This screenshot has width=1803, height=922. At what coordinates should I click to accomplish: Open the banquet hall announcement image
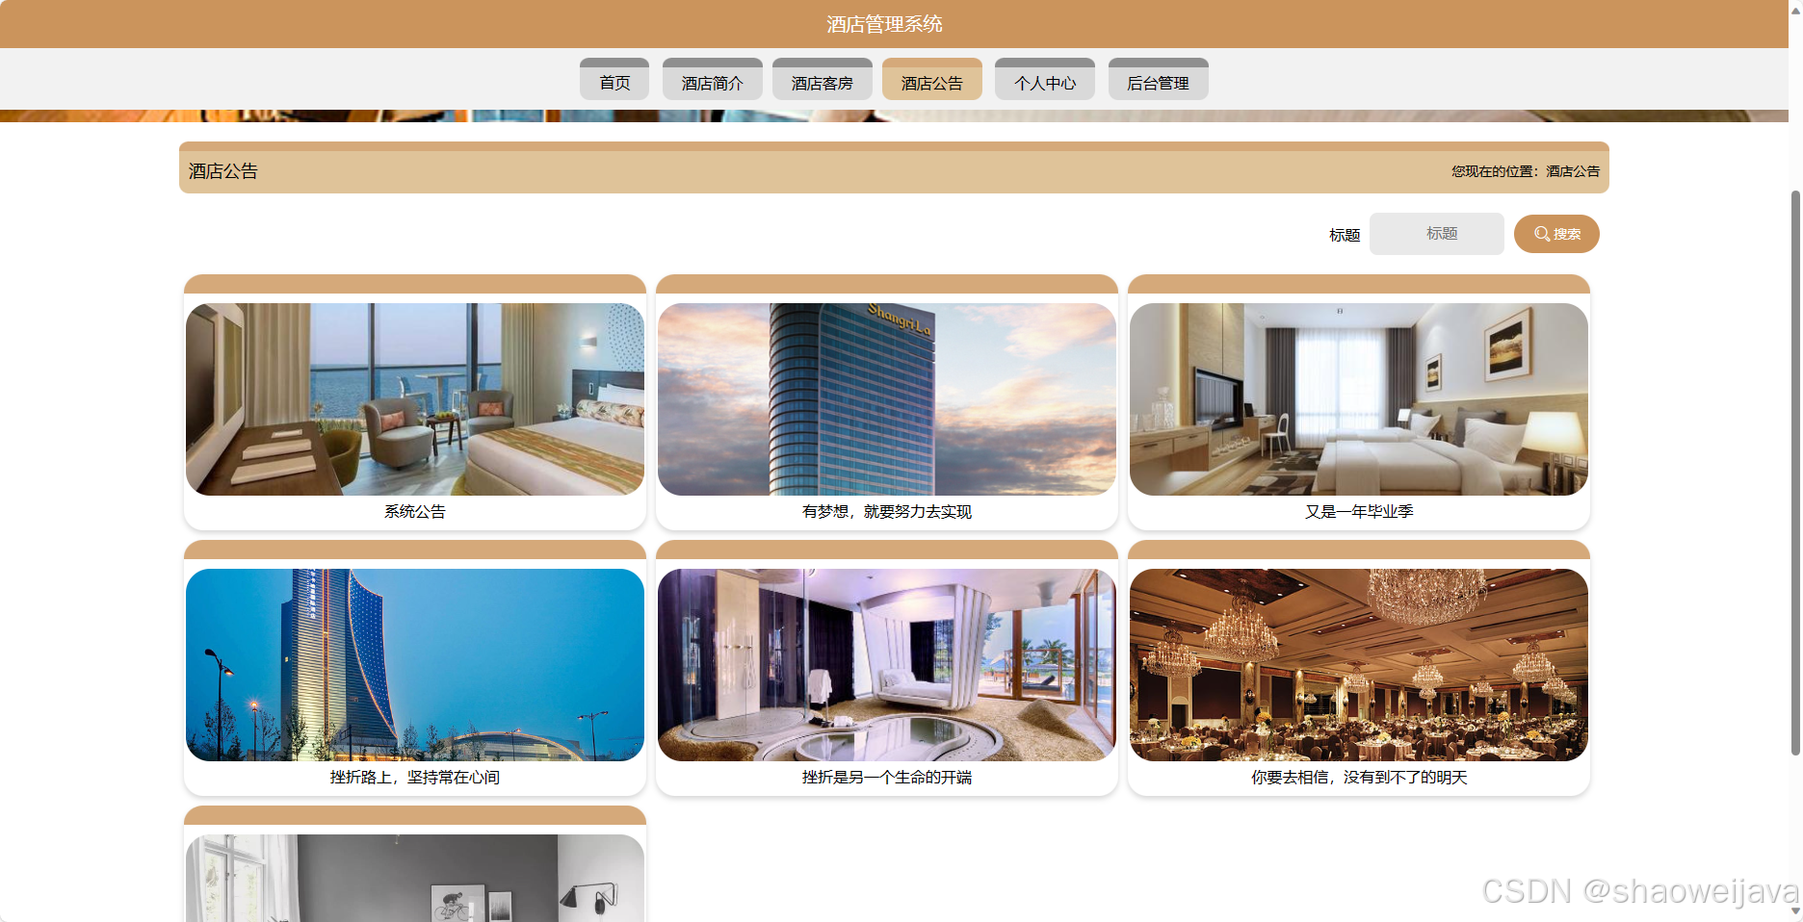click(1359, 665)
